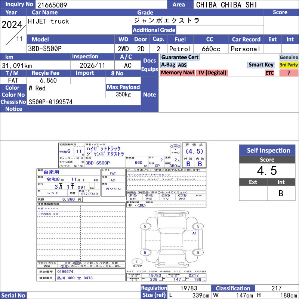Viewport: 299px width, 299px height.
Task: Click registration plate 品川 480 せ 8473
Action: tap(74, 278)
